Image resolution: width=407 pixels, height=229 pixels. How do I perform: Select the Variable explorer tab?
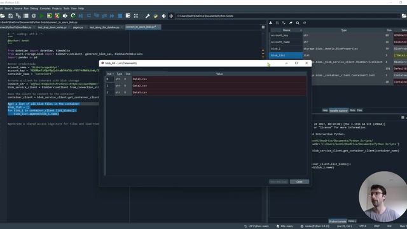[x=338, y=111]
